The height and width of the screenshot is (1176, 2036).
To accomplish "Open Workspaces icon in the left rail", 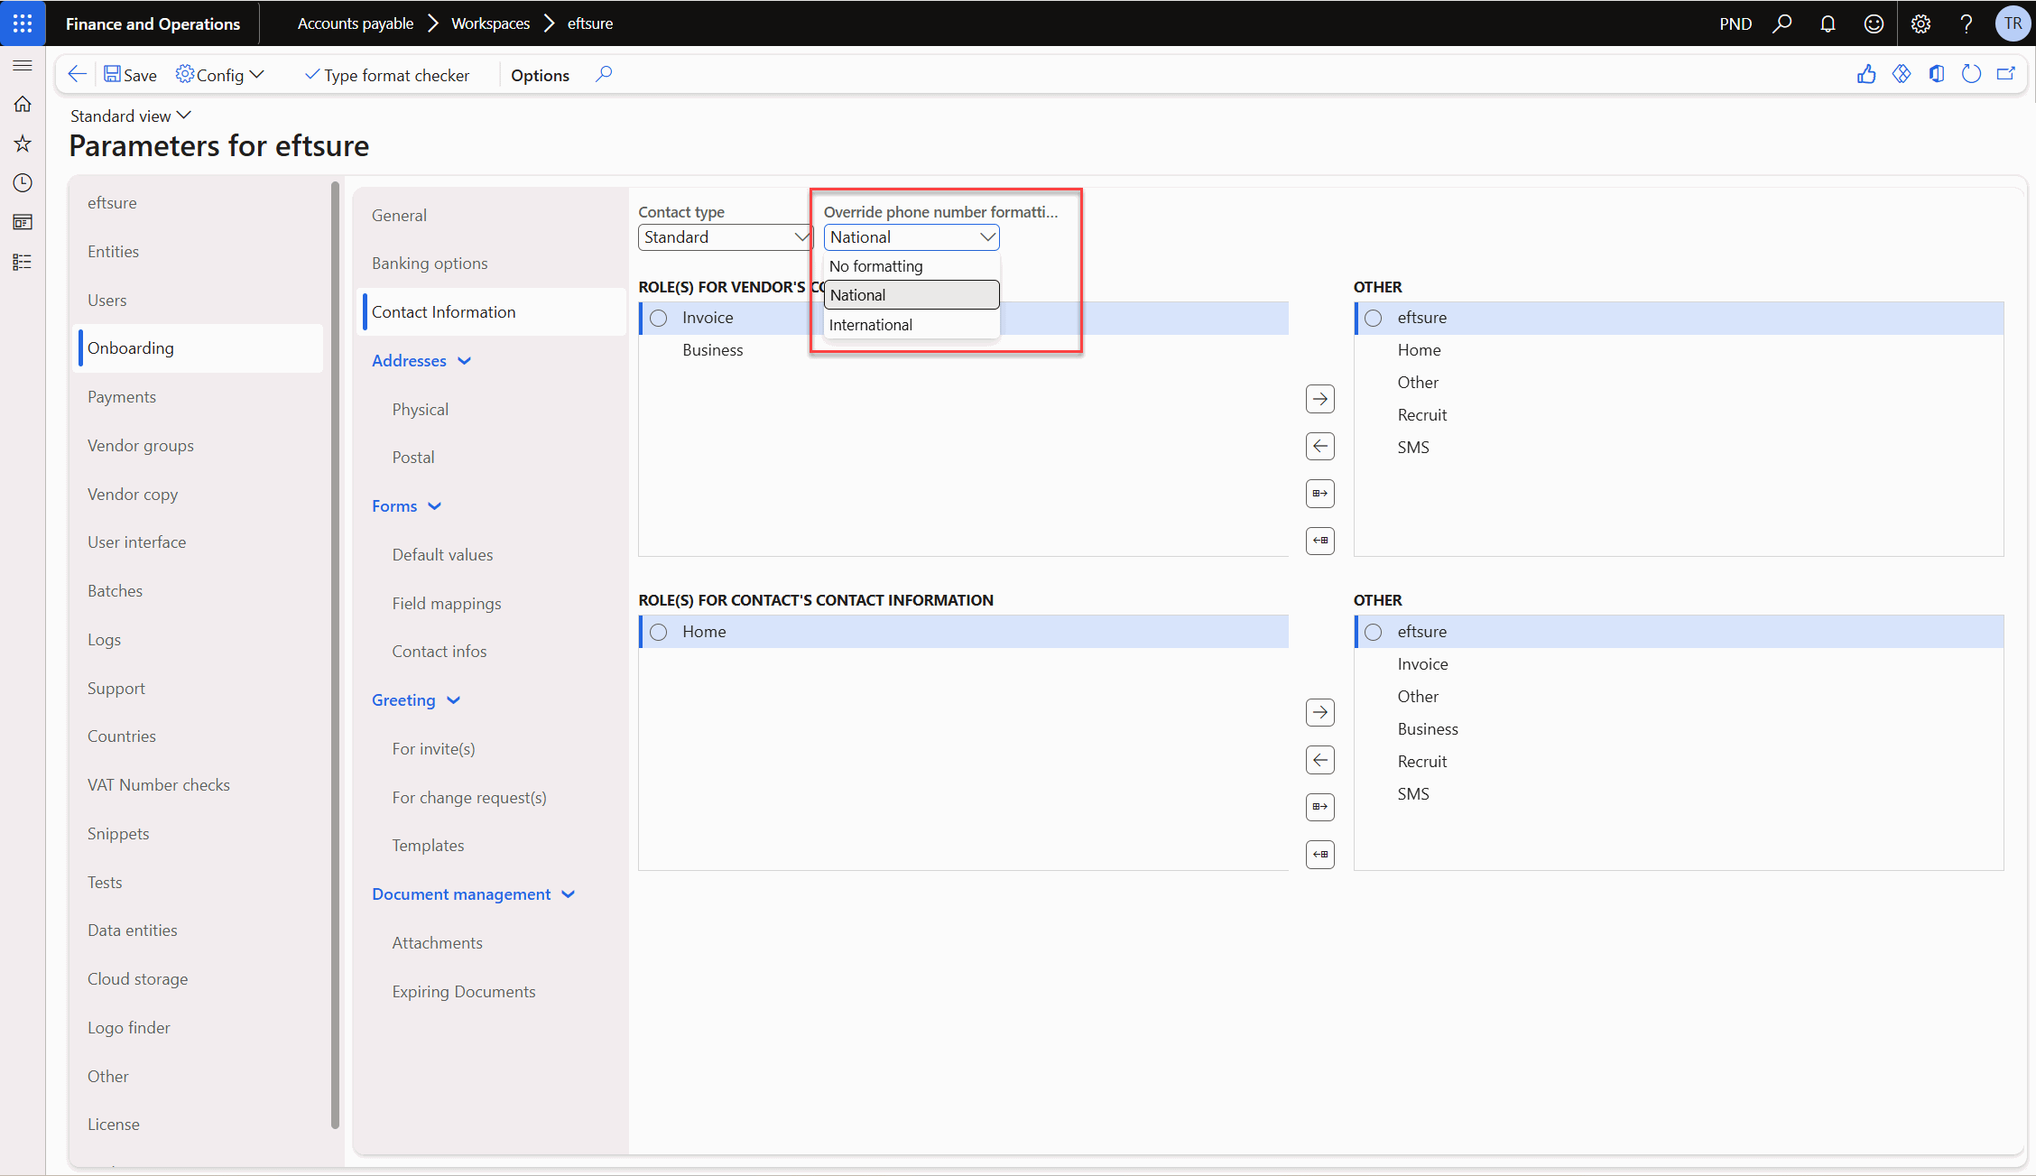I will (23, 222).
